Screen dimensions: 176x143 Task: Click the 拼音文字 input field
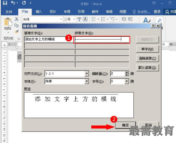point(102,39)
